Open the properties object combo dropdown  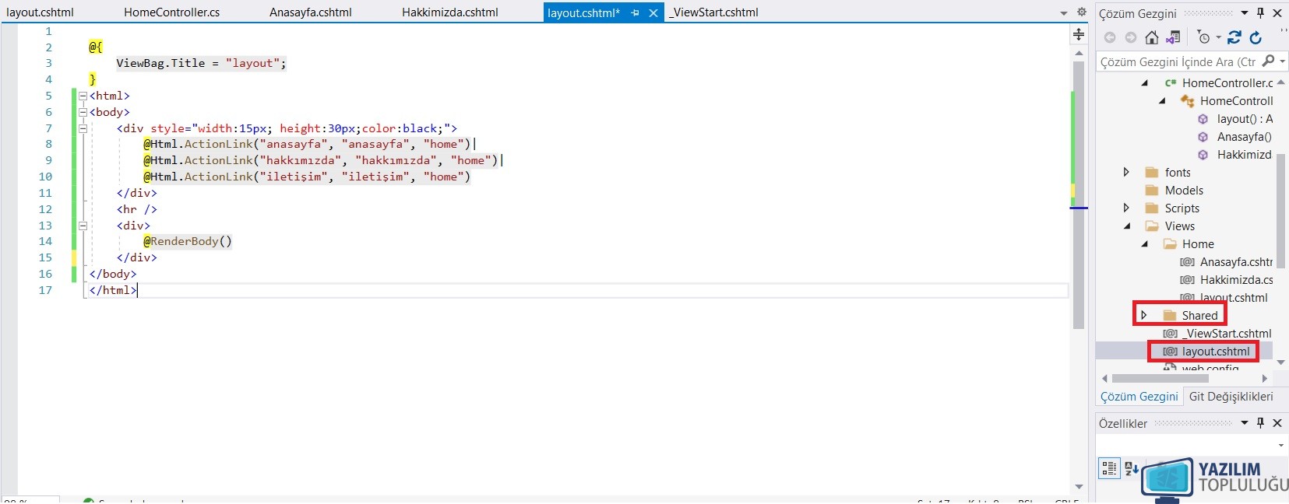1281,446
